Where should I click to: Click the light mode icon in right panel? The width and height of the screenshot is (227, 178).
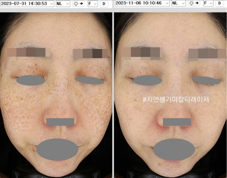(x=194, y=3)
